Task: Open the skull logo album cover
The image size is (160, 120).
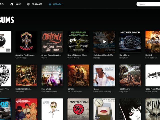Action: (5, 75)
